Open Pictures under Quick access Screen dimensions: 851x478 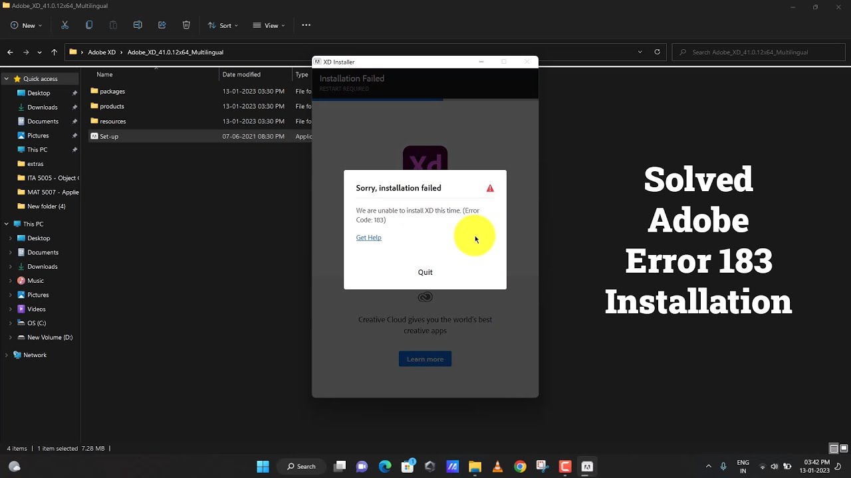click(x=38, y=135)
